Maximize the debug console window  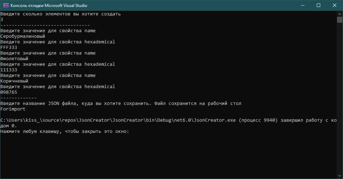(x=318, y=6)
